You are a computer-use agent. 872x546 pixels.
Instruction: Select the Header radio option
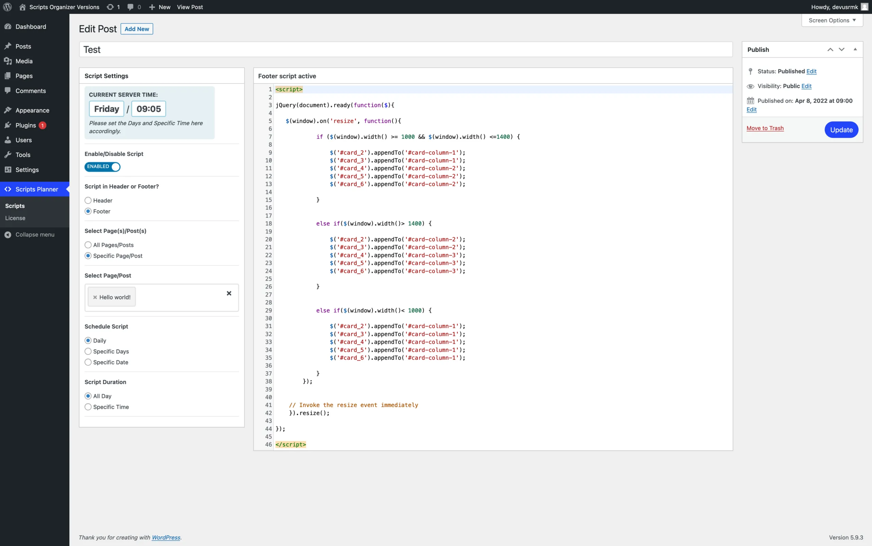pyautogui.click(x=88, y=200)
